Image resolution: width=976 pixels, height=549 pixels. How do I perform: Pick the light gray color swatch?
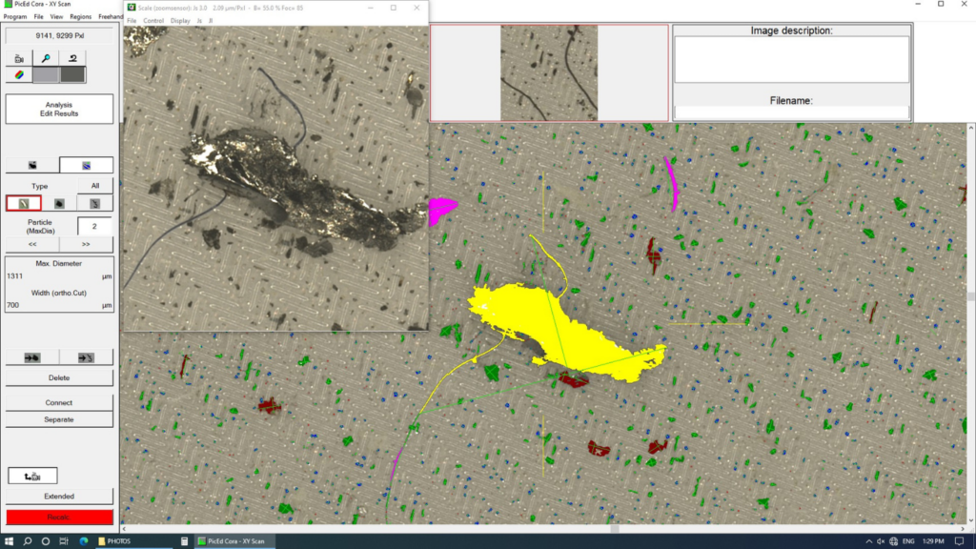[46, 74]
